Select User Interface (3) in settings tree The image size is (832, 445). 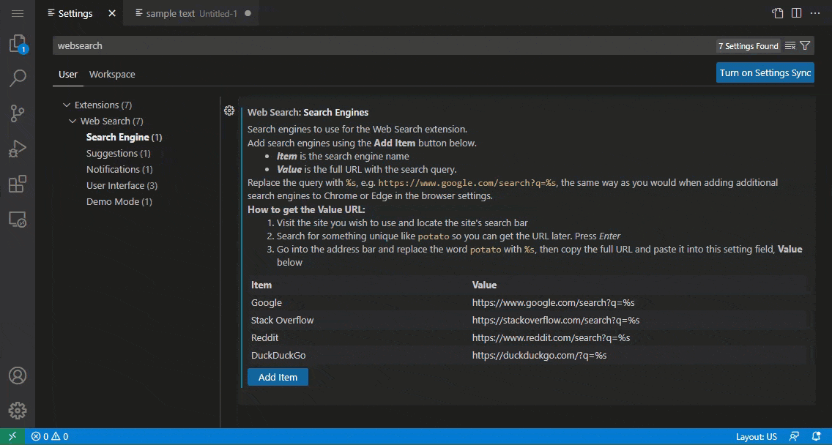tap(122, 186)
